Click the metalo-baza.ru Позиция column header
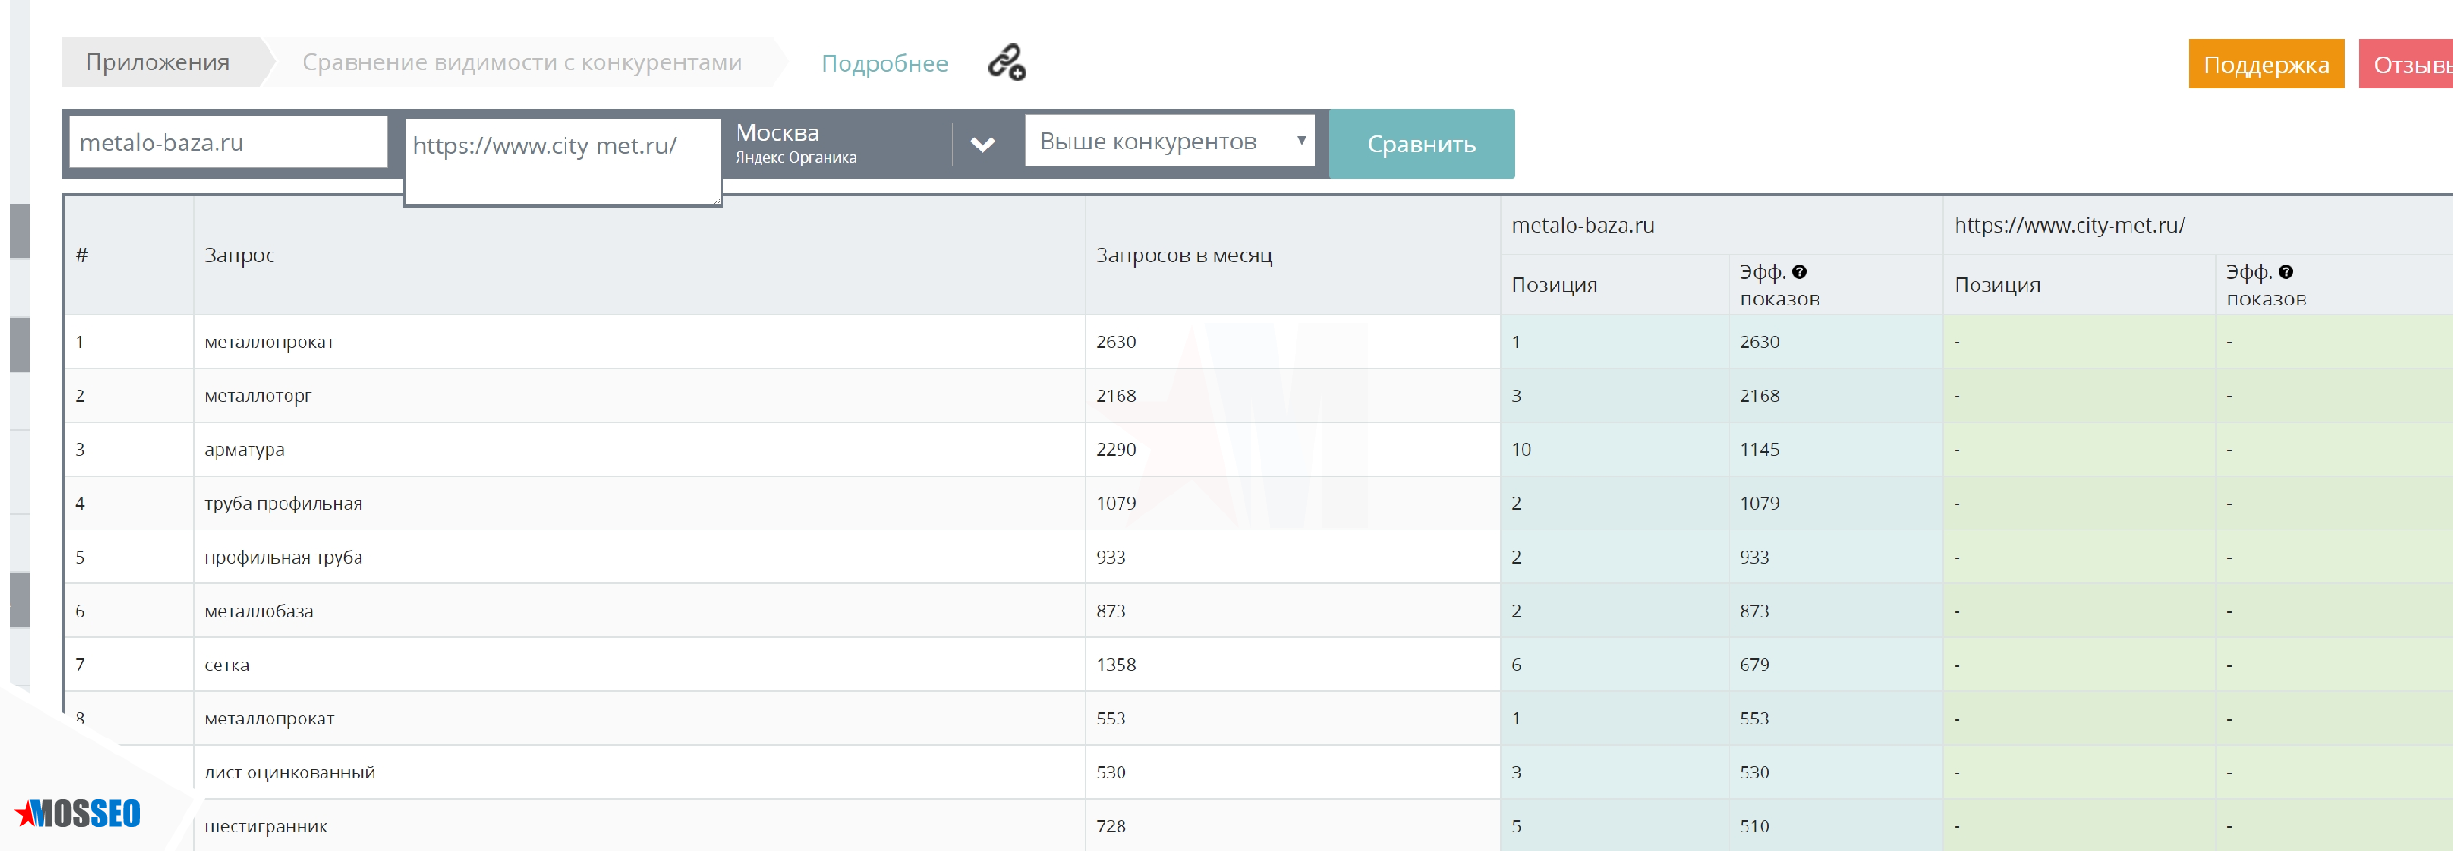This screenshot has height=851, width=2453. 1554,285
